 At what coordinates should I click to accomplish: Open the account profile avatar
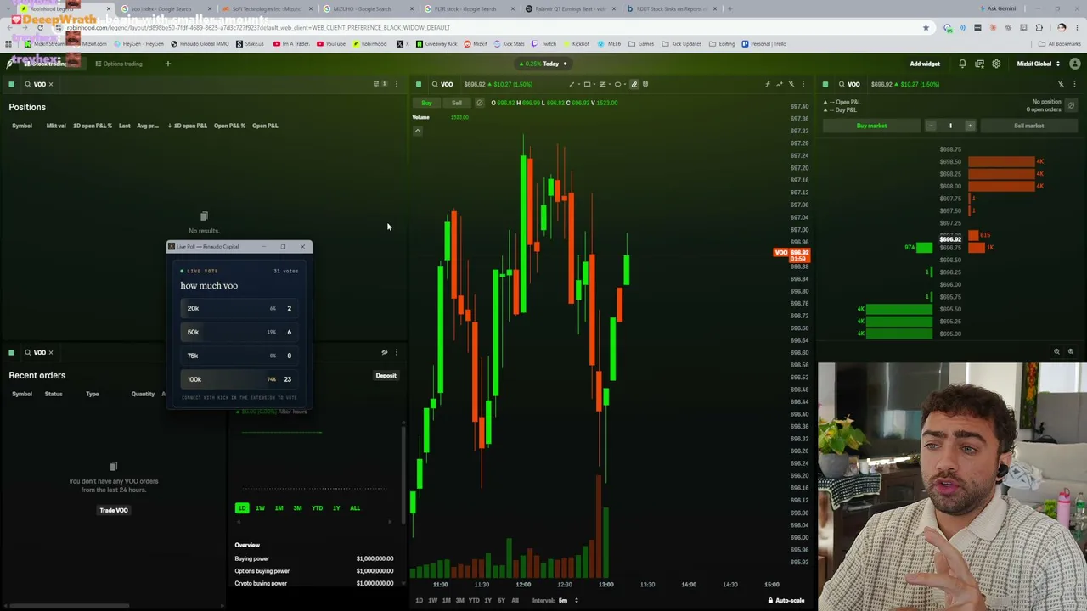point(1075,64)
